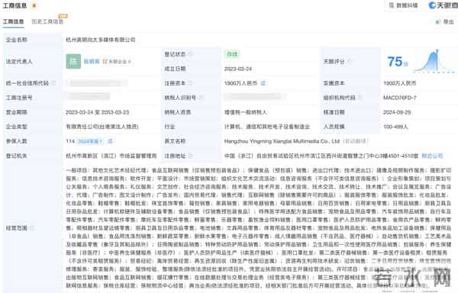Click the approval date 2024-09-29

(x=397, y=112)
